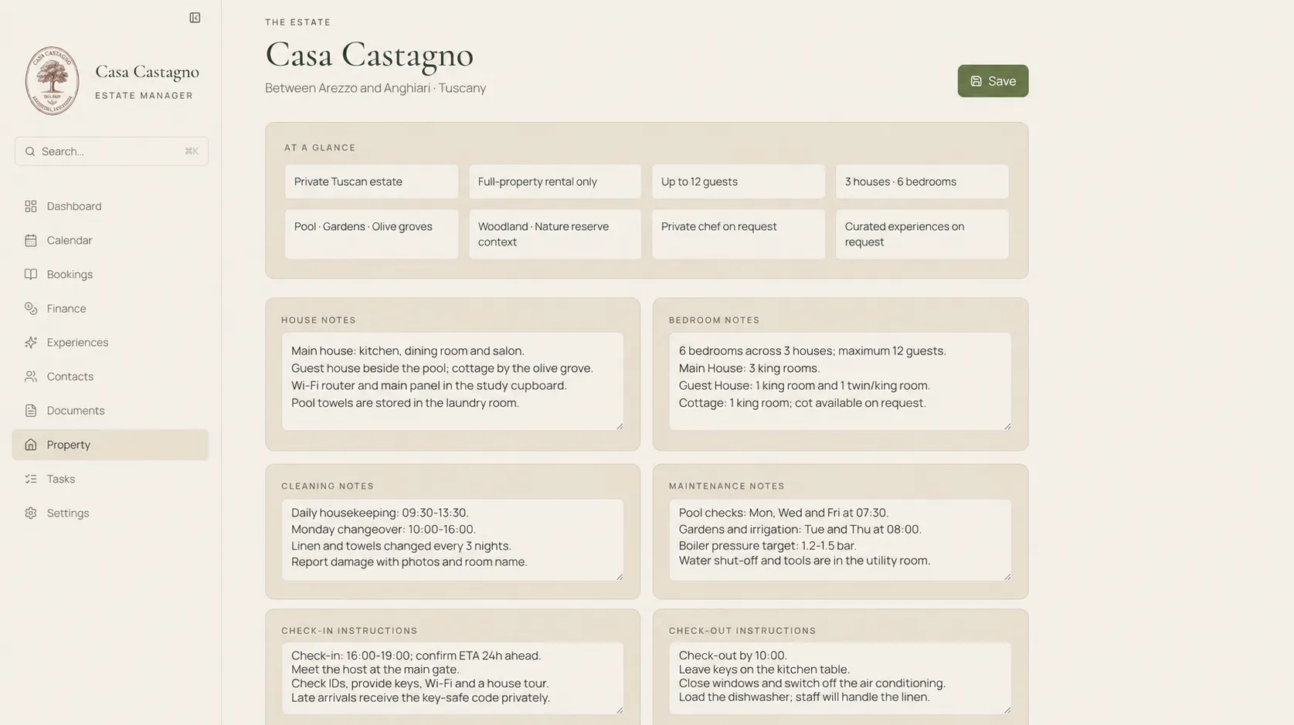Image resolution: width=1294 pixels, height=725 pixels.
Task: Navigate to the Finance section
Action: pos(110,308)
